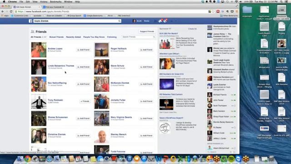Open Mary Virginia Swartz profile link

(x=121, y=118)
